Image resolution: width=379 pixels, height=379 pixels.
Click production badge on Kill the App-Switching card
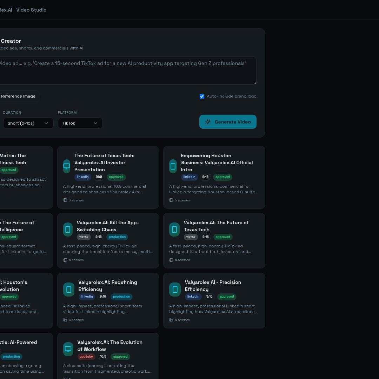[x=117, y=237]
